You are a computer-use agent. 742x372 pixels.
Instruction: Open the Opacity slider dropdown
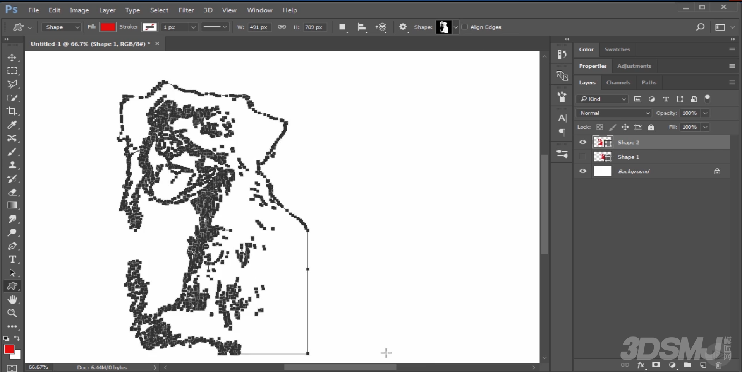click(x=705, y=113)
